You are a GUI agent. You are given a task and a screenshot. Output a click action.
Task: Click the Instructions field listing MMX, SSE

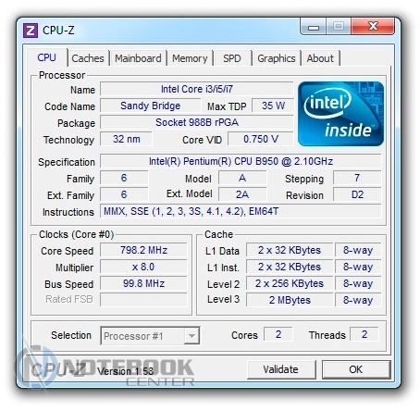click(x=241, y=211)
